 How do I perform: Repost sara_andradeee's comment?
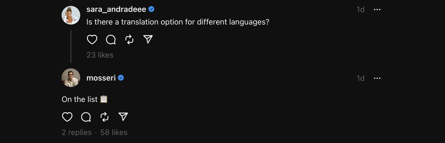(129, 39)
